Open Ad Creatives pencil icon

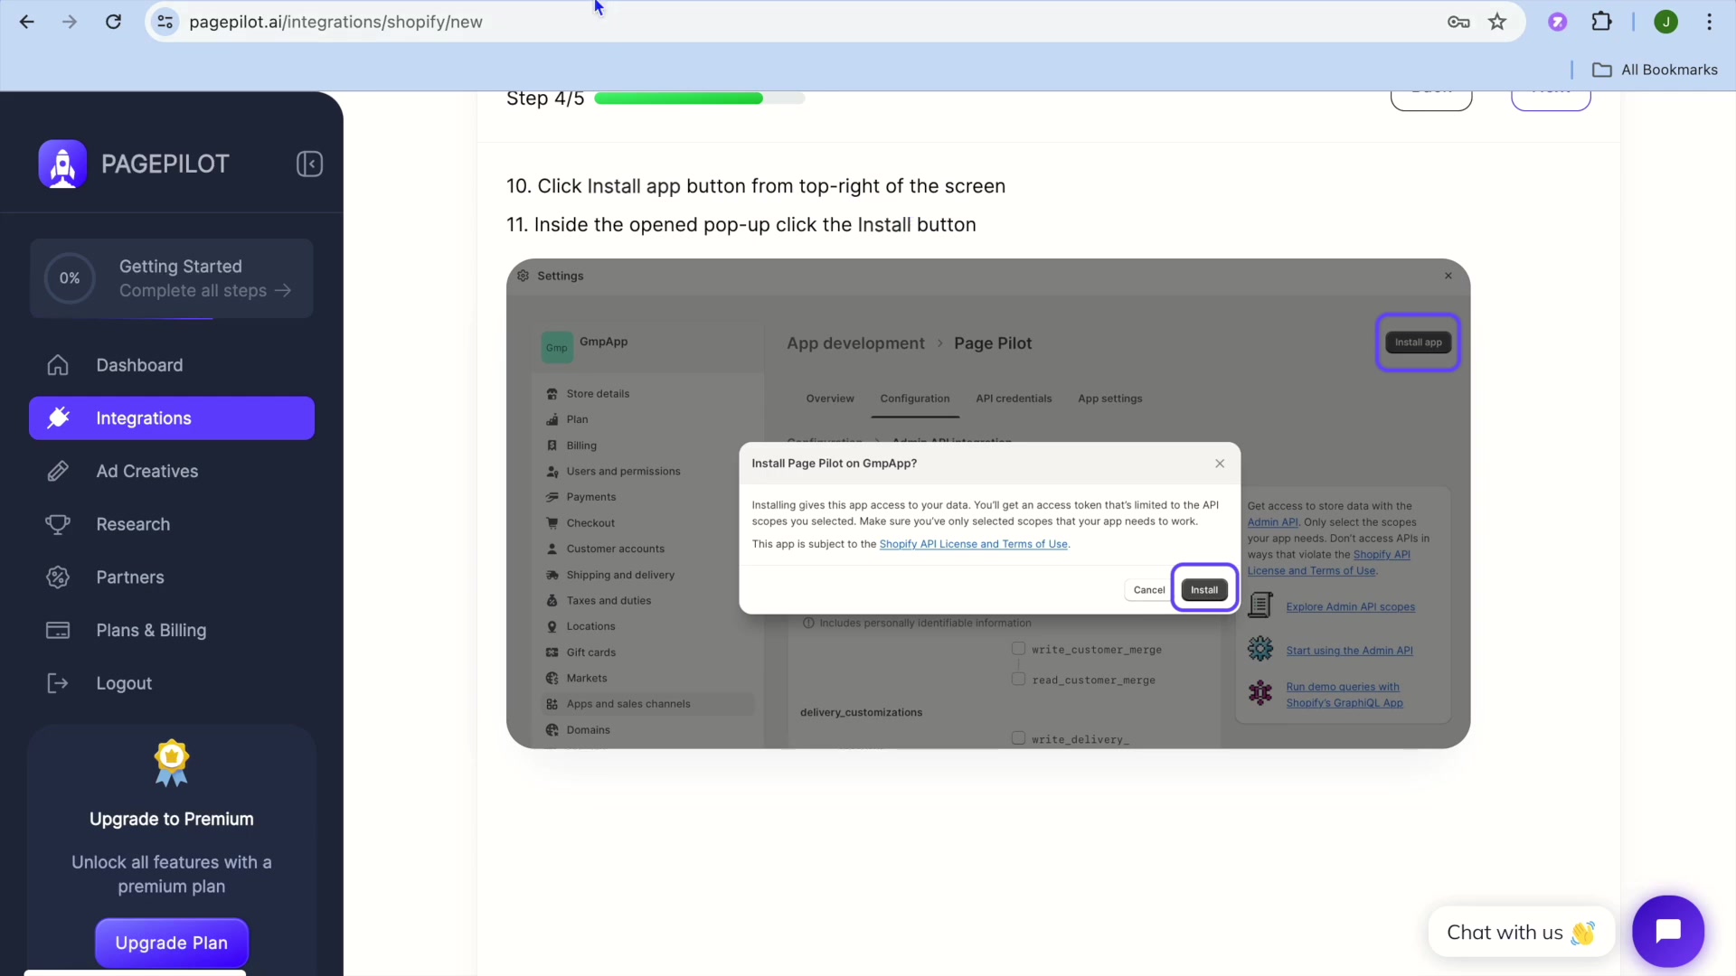[58, 471]
